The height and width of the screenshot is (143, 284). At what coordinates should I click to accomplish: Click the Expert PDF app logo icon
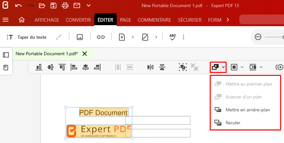pos(6,5)
